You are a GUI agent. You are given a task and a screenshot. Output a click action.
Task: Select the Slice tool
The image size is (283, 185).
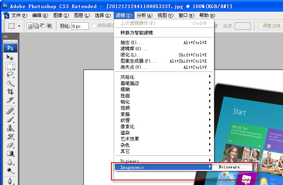(10, 100)
